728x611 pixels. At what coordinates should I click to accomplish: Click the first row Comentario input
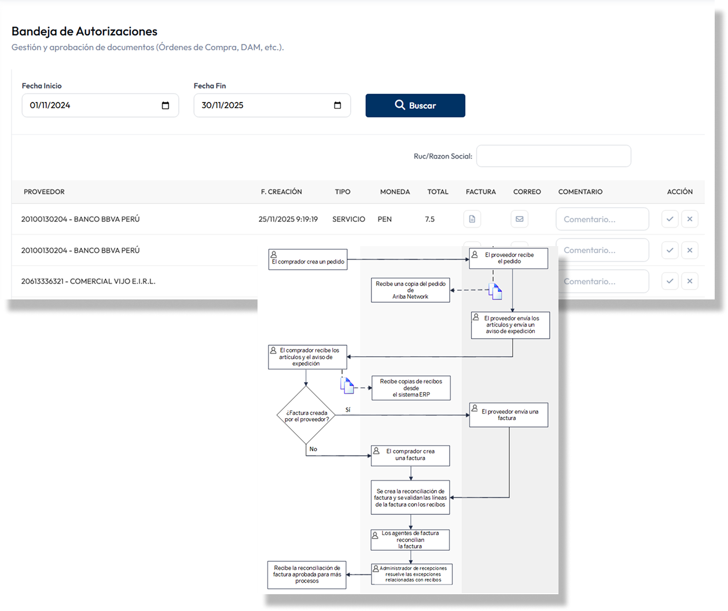(x=602, y=219)
